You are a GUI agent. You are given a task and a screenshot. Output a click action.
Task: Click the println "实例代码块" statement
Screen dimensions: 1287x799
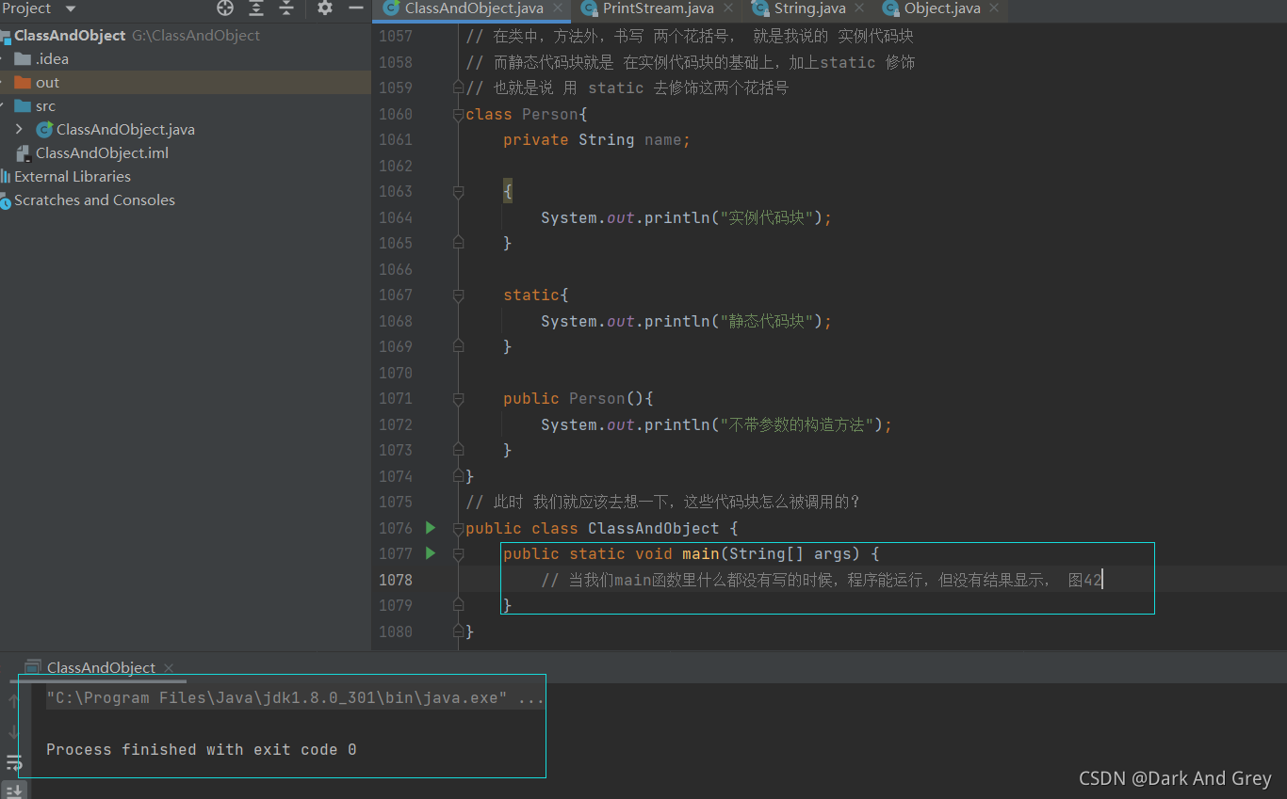tap(686, 217)
